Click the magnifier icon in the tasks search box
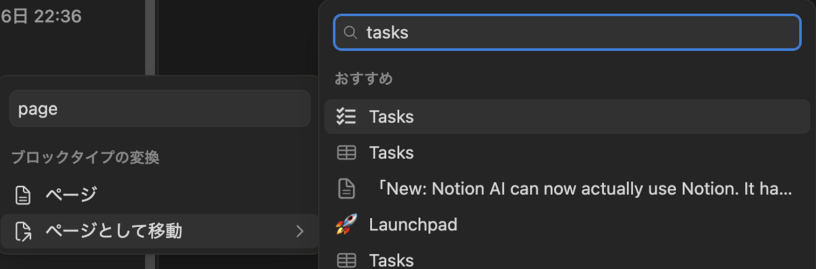Screen dimensions: 816x269 [351, 32]
